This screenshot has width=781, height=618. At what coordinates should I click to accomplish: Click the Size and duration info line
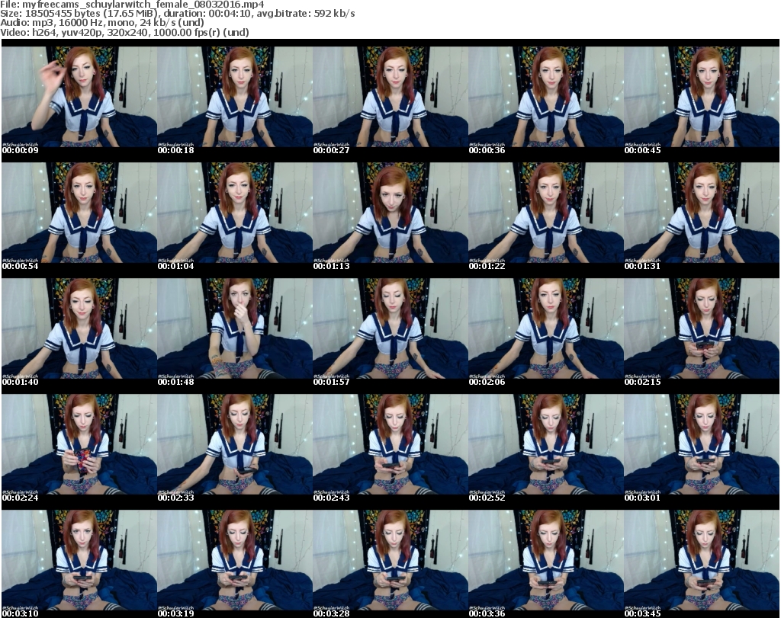[x=177, y=14]
